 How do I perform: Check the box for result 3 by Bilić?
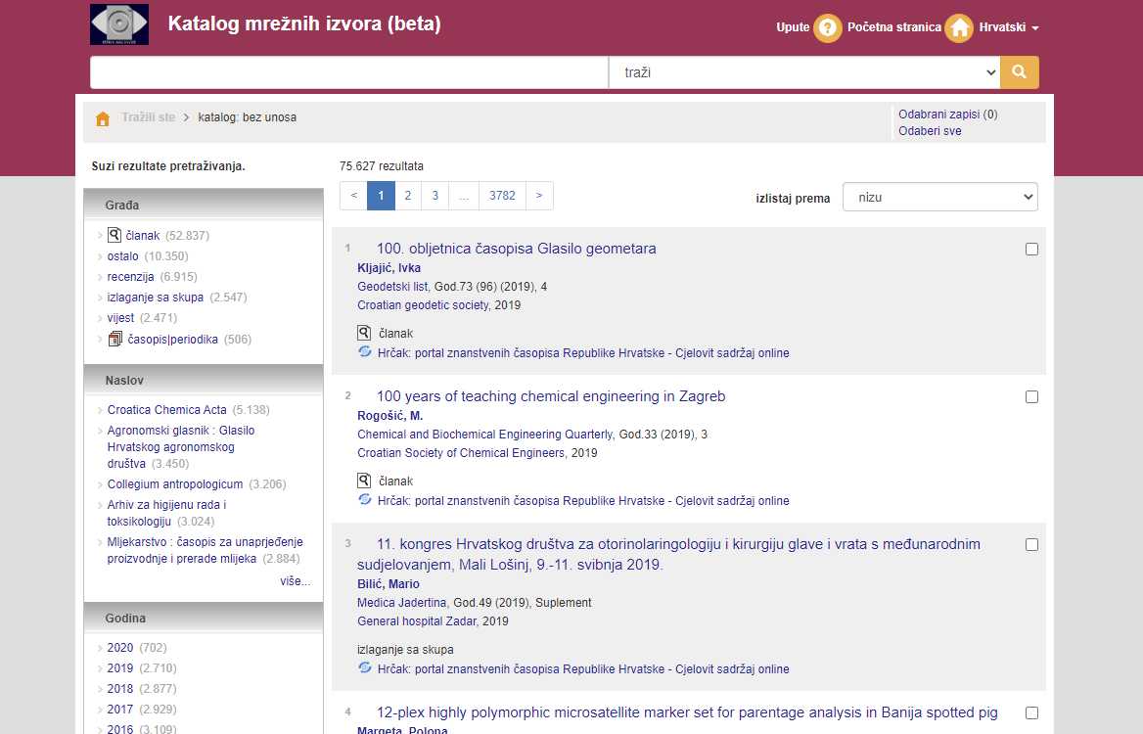pos(1031,545)
